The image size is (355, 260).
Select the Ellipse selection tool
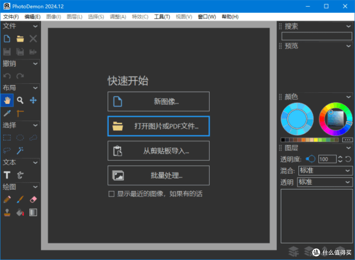[x=20, y=138]
